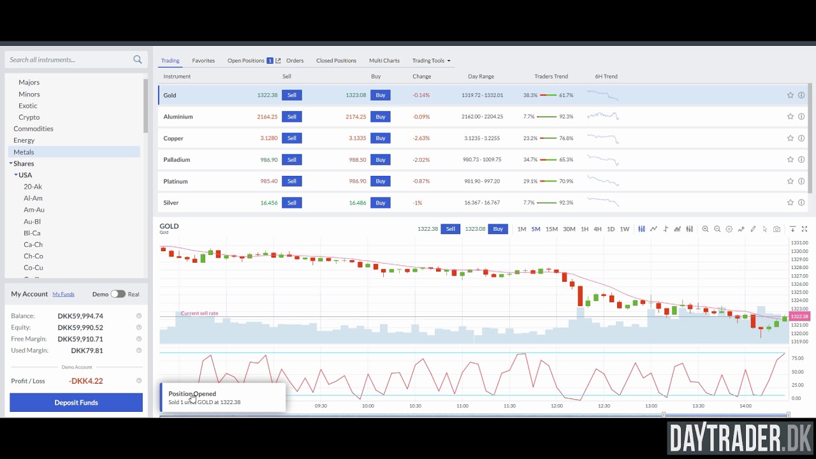This screenshot has height=459, width=816.
Task: Open Commodities category
Action: coord(33,129)
